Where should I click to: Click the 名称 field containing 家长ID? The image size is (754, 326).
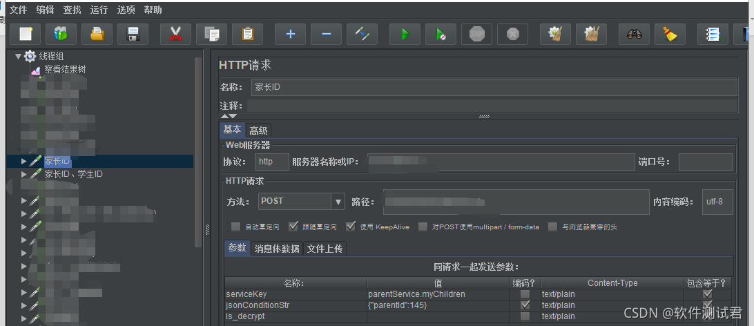[x=494, y=87]
